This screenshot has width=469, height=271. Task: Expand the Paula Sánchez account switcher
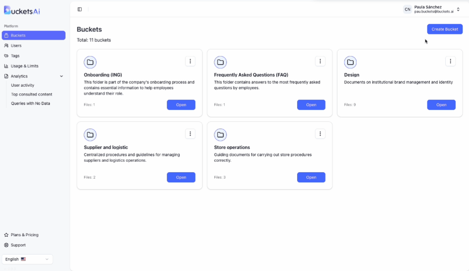click(x=458, y=9)
